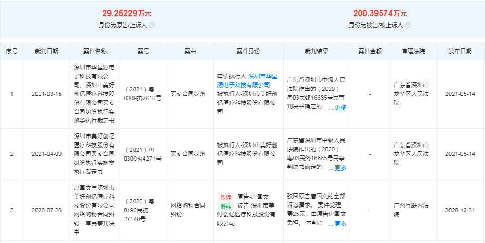Click 案件身份 column header
The height and width of the screenshot is (243, 485).
pyautogui.click(x=248, y=51)
